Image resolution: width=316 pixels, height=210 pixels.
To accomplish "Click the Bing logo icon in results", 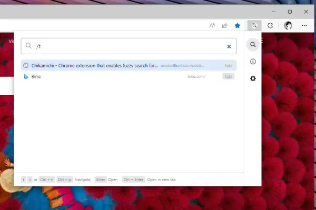I will [x=26, y=76].
